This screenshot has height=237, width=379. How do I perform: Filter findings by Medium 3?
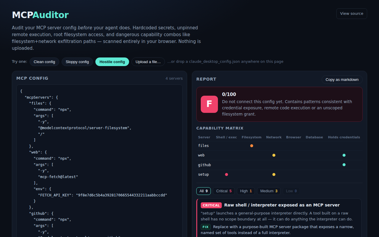pos(269,191)
